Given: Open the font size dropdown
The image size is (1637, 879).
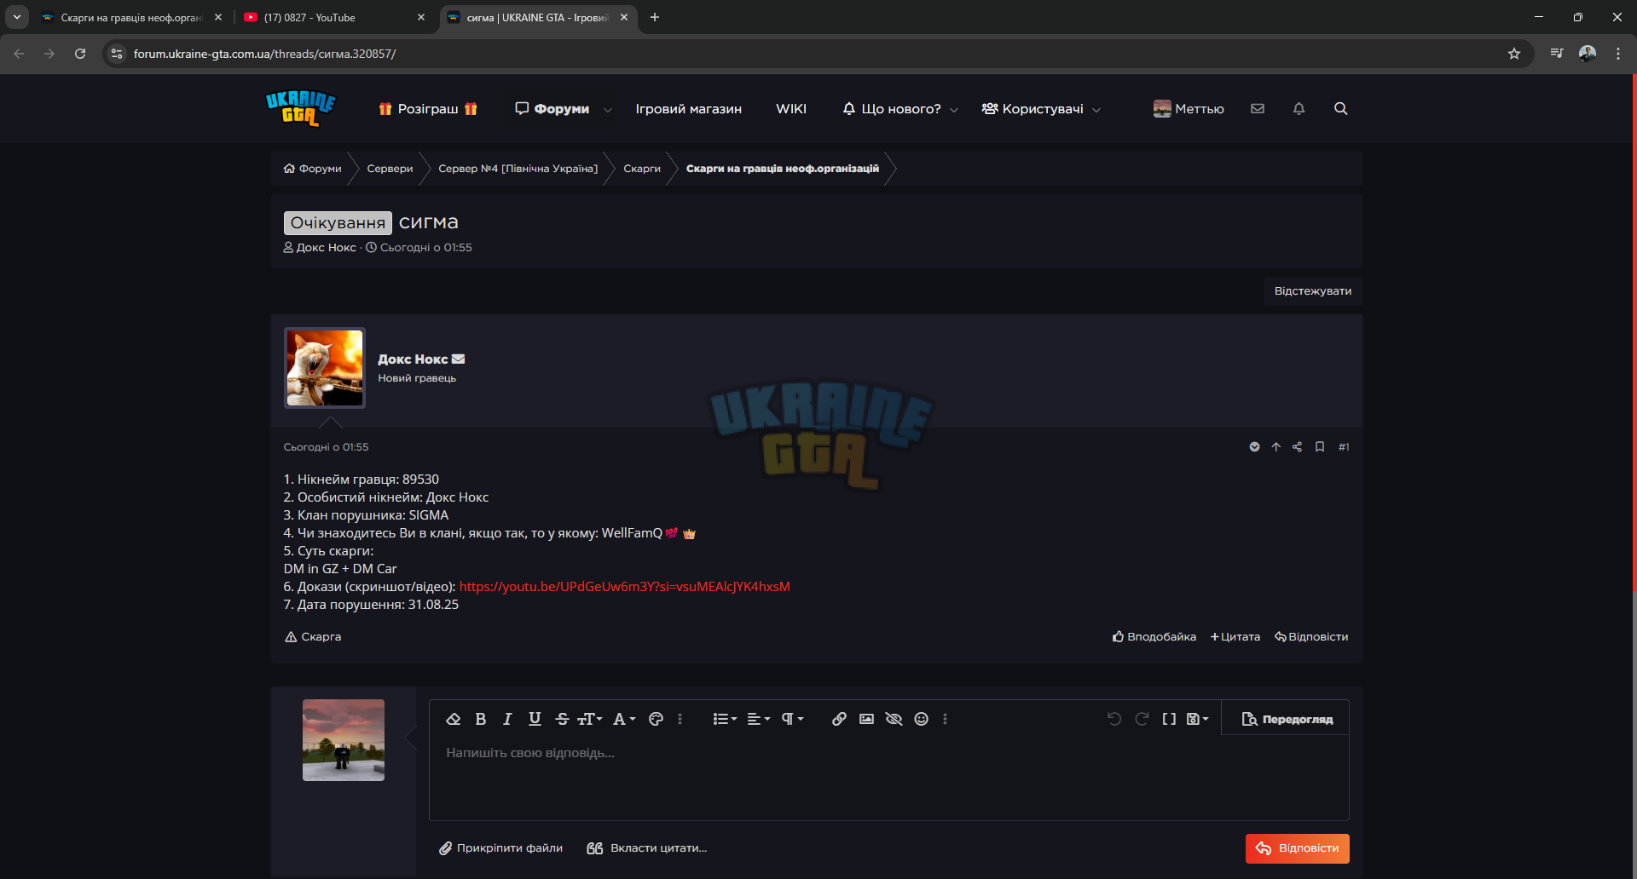Looking at the screenshot, I should tap(590, 719).
